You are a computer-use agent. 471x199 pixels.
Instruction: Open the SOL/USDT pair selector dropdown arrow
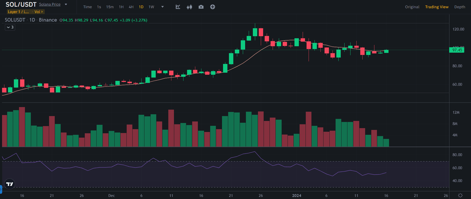(x=66, y=4)
